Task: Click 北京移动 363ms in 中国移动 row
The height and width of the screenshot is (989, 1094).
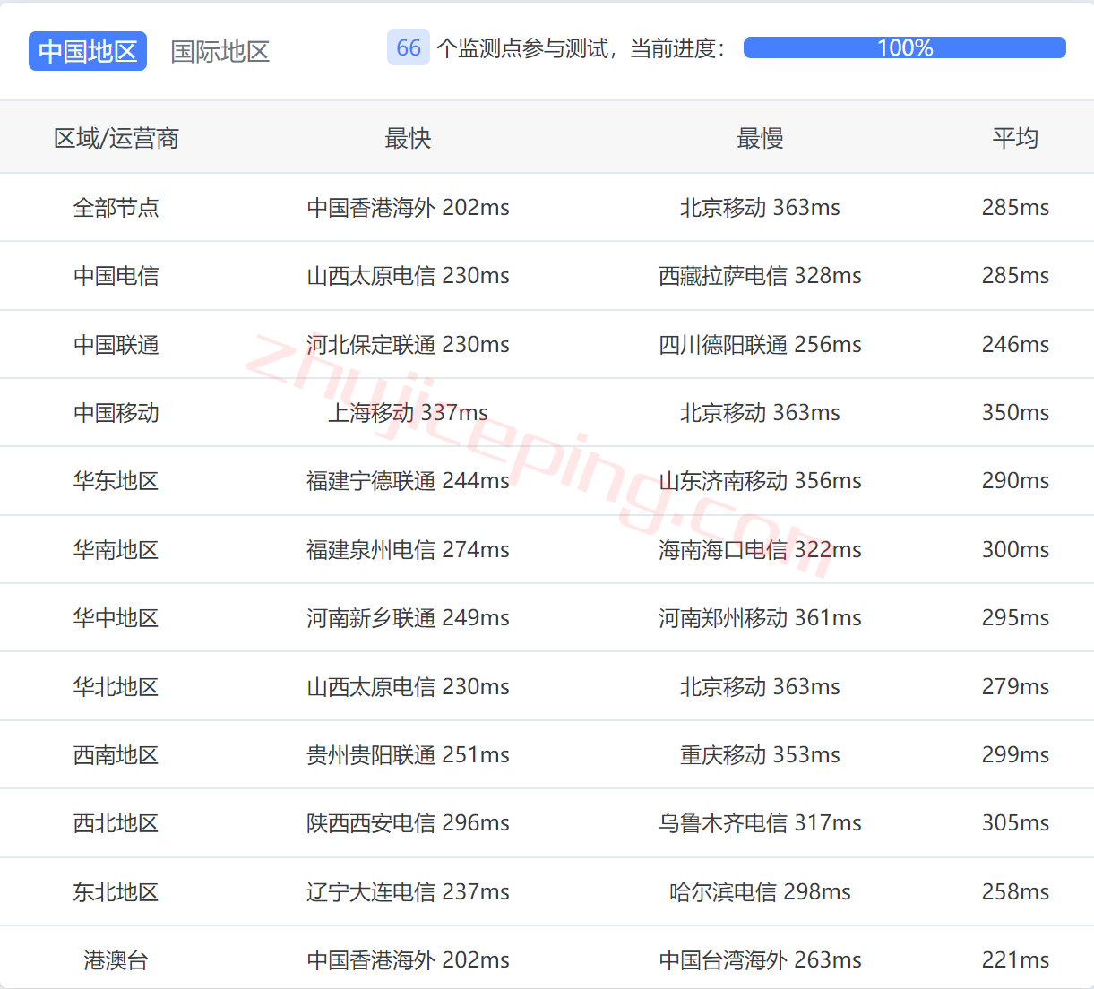Action: click(x=760, y=413)
